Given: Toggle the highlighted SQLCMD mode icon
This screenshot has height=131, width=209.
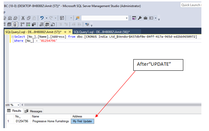Looking at the screenshot, I should tap(15, 25).
